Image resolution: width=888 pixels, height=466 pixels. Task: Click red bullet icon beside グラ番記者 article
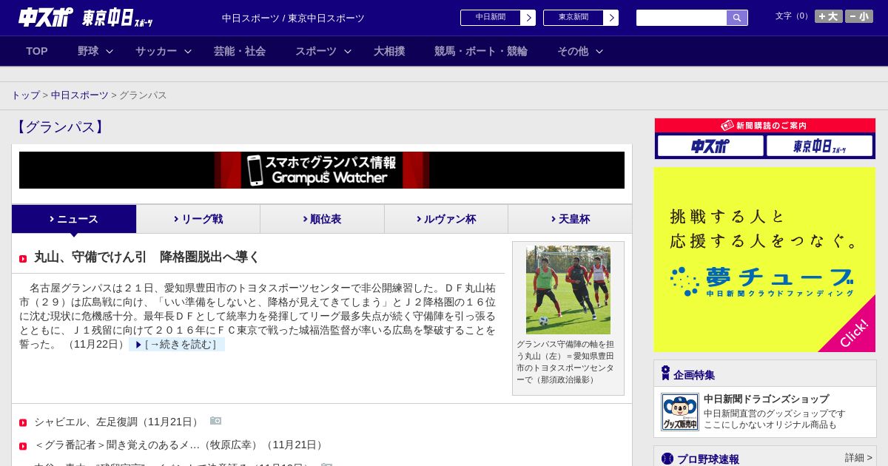click(23, 446)
